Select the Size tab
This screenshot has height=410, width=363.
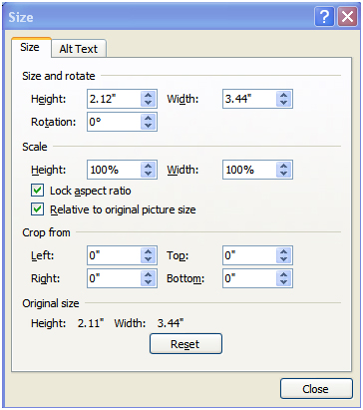click(30, 47)
